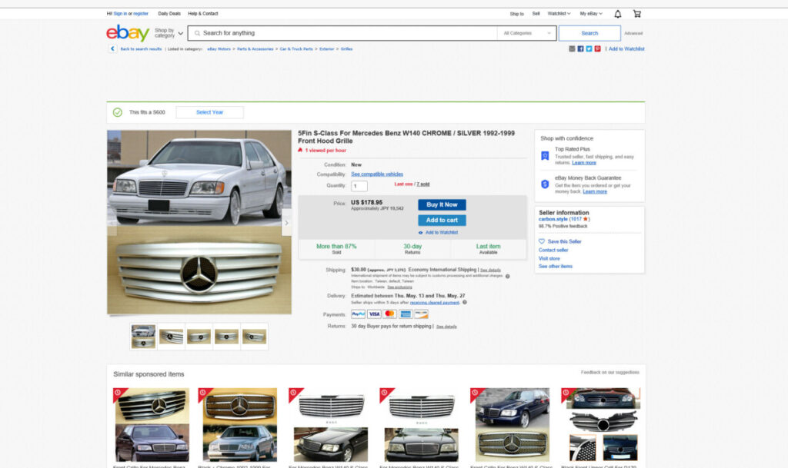Viewport: 788px width, 468px height.
Task: Open seller carbon.style profile
Action: point(553,219)
